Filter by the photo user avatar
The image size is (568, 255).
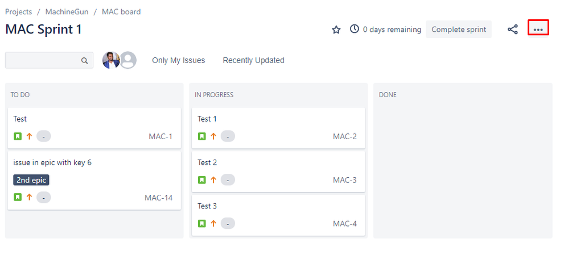tap(111, 60)
